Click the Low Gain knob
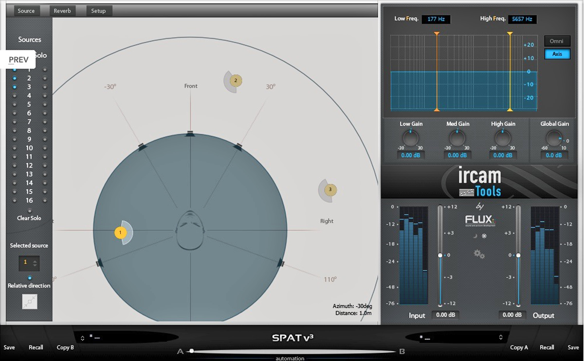This screenshot has height=361, width=584. pos(410,139)
